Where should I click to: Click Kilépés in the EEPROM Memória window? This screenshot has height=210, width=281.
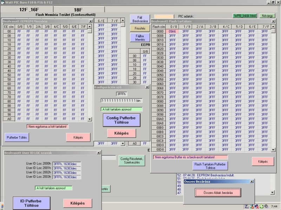click(x=78, y=137)
